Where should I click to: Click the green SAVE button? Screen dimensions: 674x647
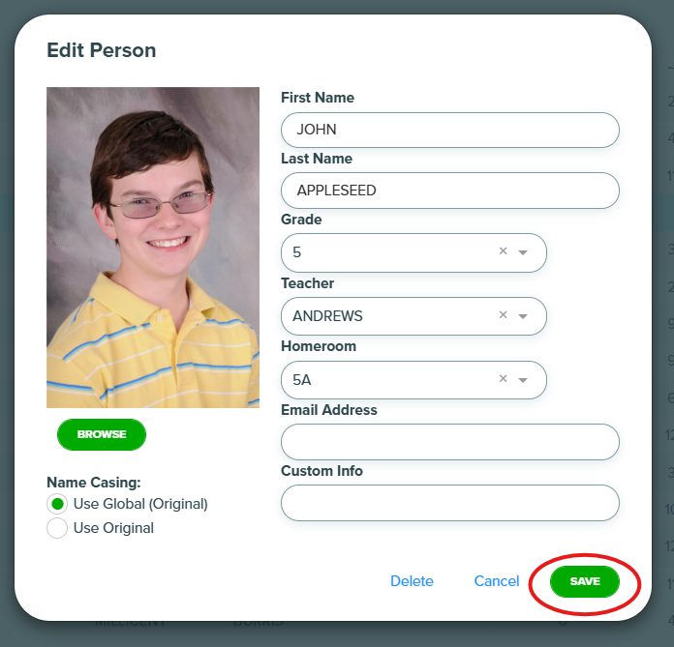tap(585, 581)
